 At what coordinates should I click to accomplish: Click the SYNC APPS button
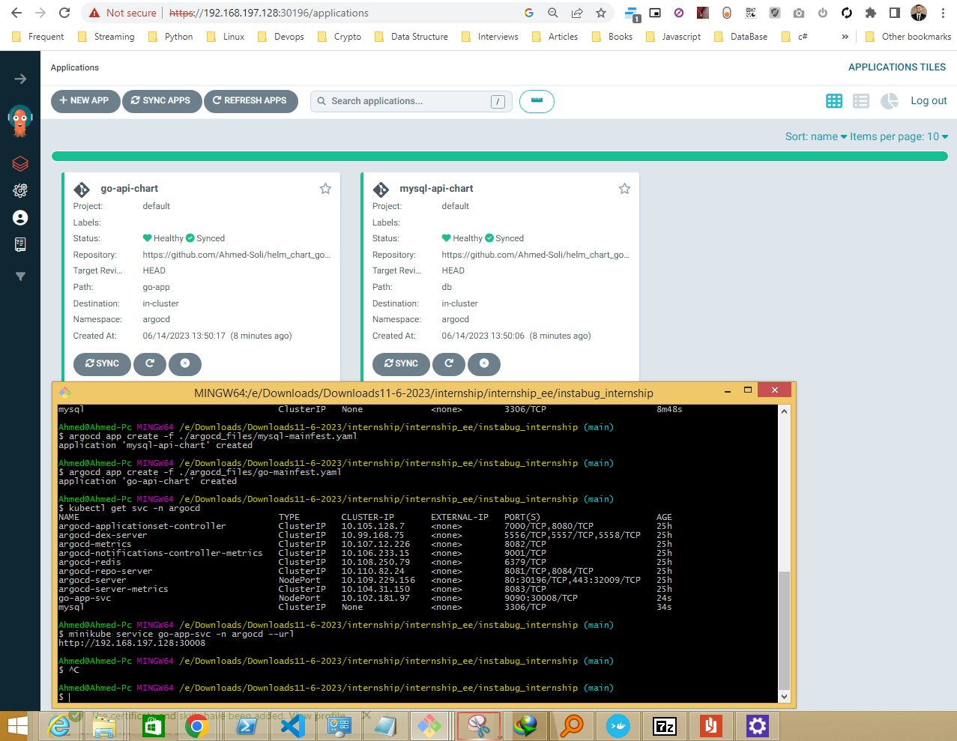tap(162, 101)
